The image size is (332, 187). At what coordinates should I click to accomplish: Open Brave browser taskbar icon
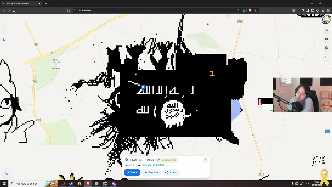[88, 184]
